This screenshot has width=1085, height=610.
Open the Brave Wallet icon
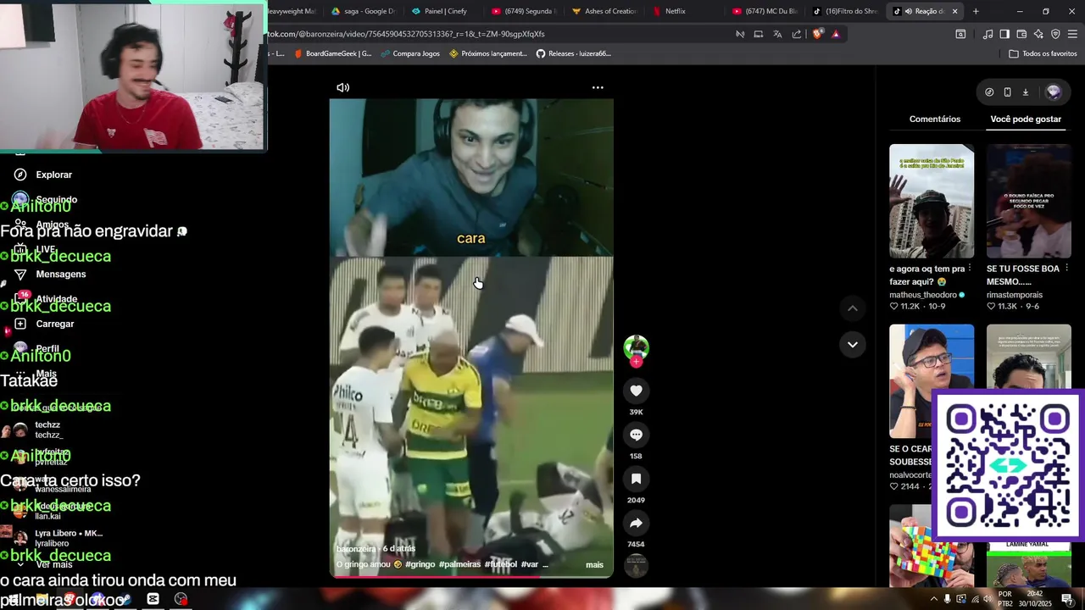1021,34
